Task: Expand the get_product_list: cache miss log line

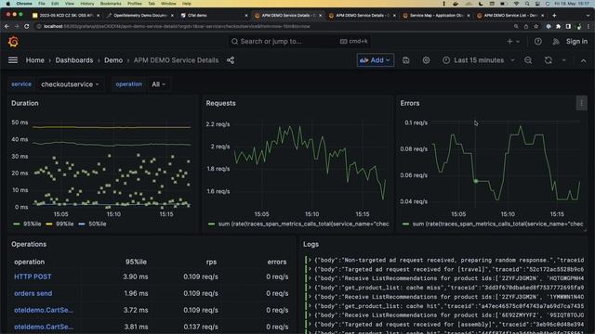Action: point(445,288)
